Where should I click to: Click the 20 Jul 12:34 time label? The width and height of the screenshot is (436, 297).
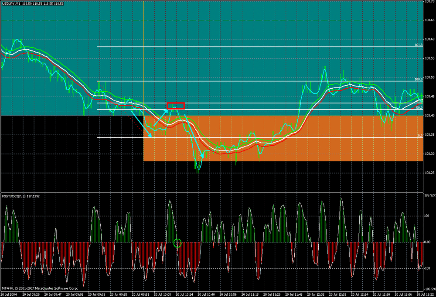(x=360, y=294)
